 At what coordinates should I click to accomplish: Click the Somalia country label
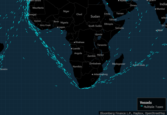[119, 28]
